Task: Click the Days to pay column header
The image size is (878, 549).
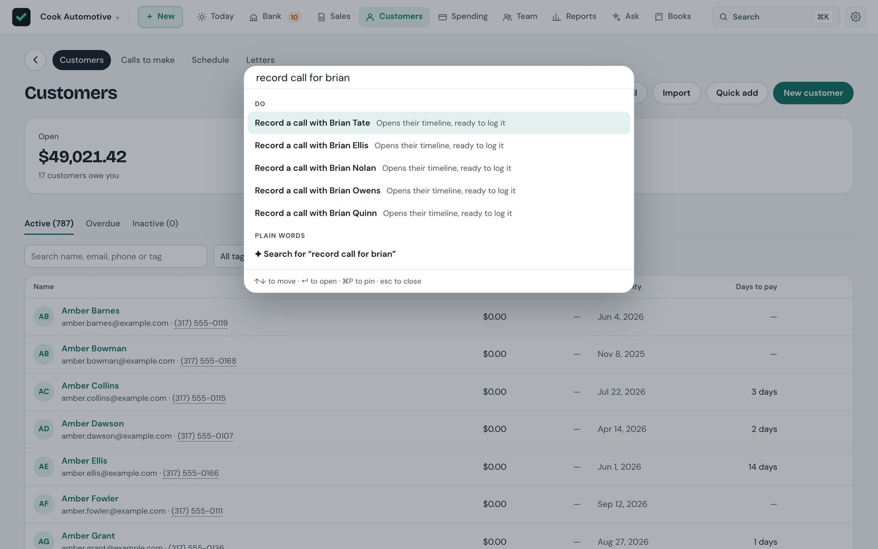Action: [x=756, y=287]
